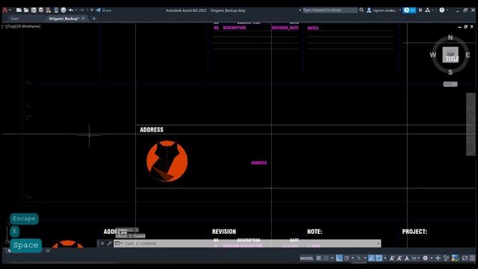Open the Autodesk App Store cart icon
Image resolution: width=478 pixels, height=269 pixels.
(420, 10)
